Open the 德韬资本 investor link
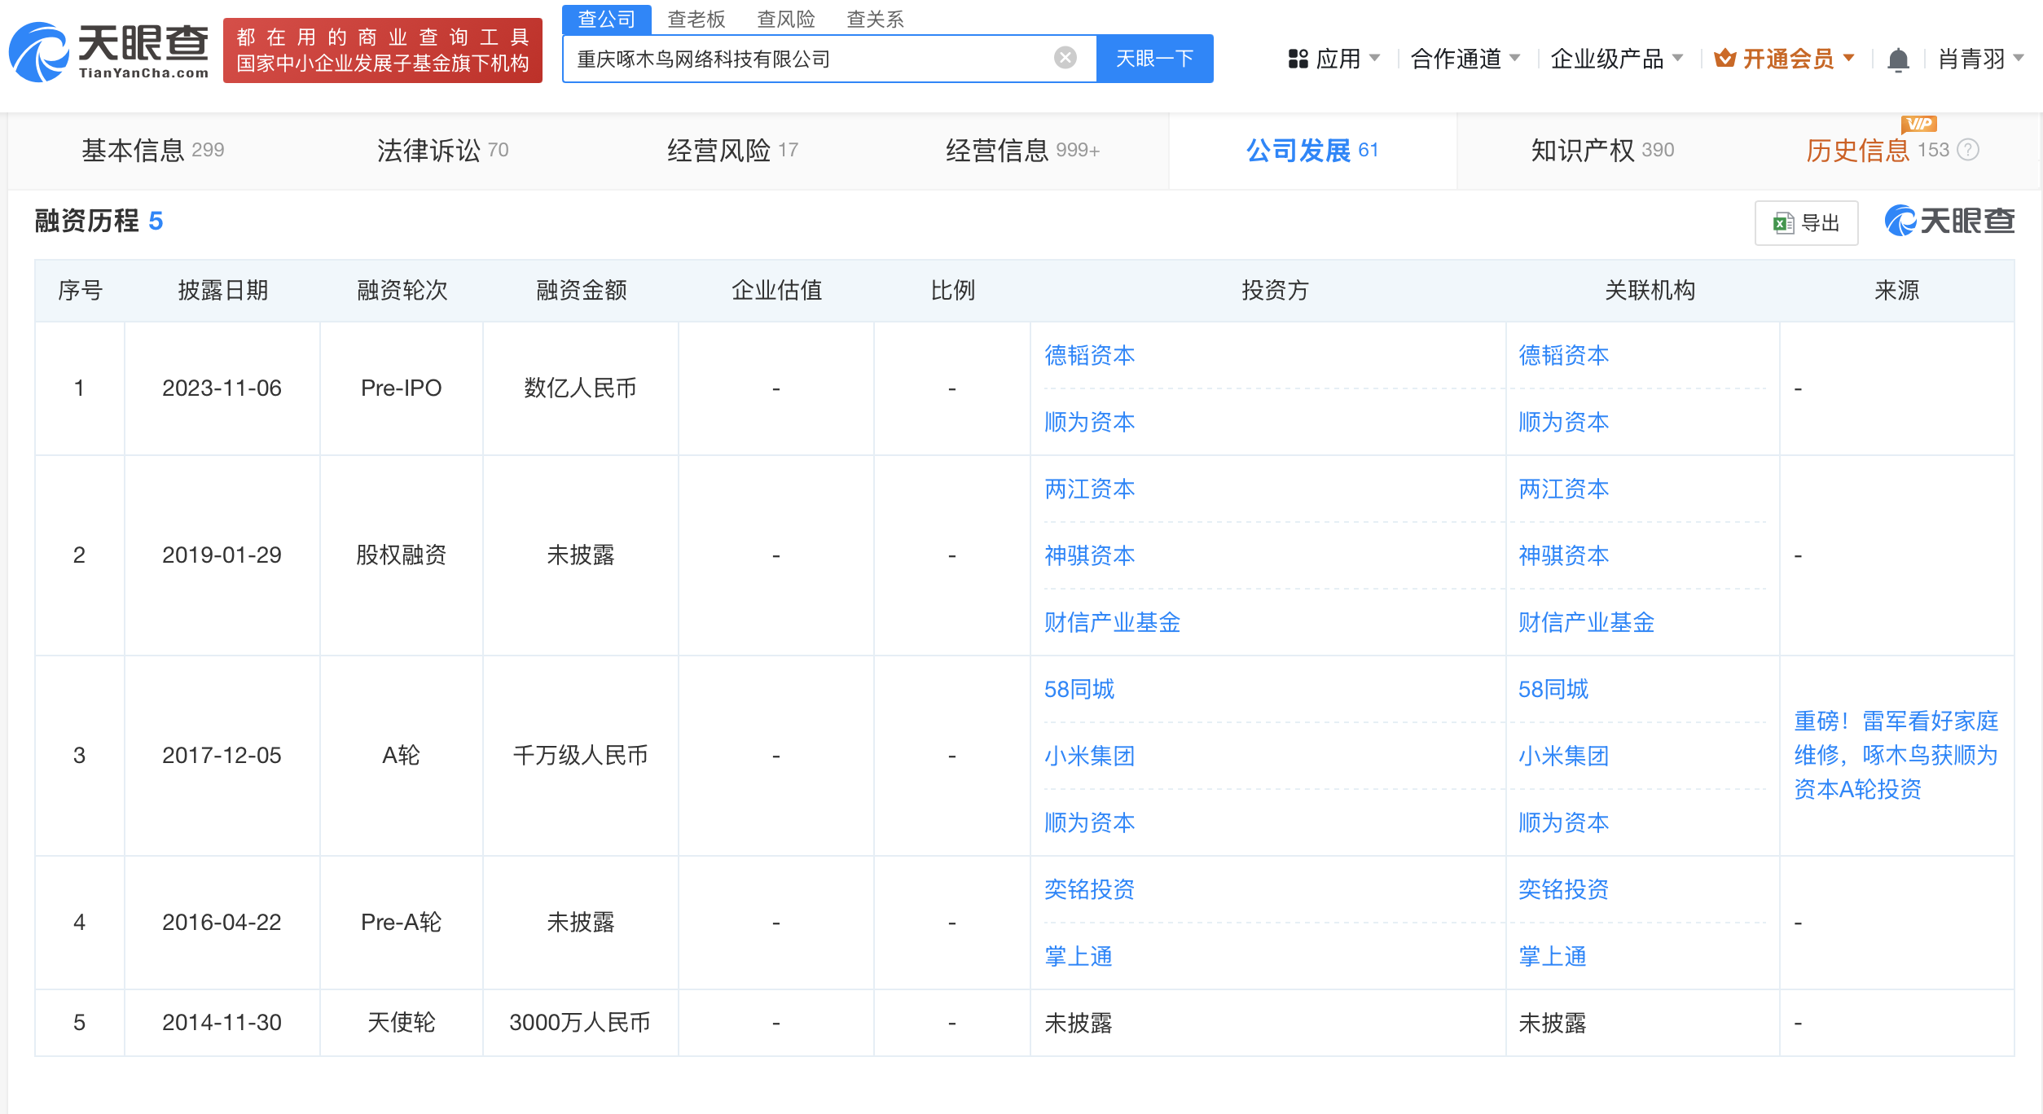This screenshot has height=1114, width=2043. [x=1089, y=355]
